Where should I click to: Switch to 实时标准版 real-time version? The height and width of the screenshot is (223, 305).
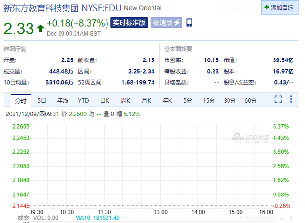129,23
